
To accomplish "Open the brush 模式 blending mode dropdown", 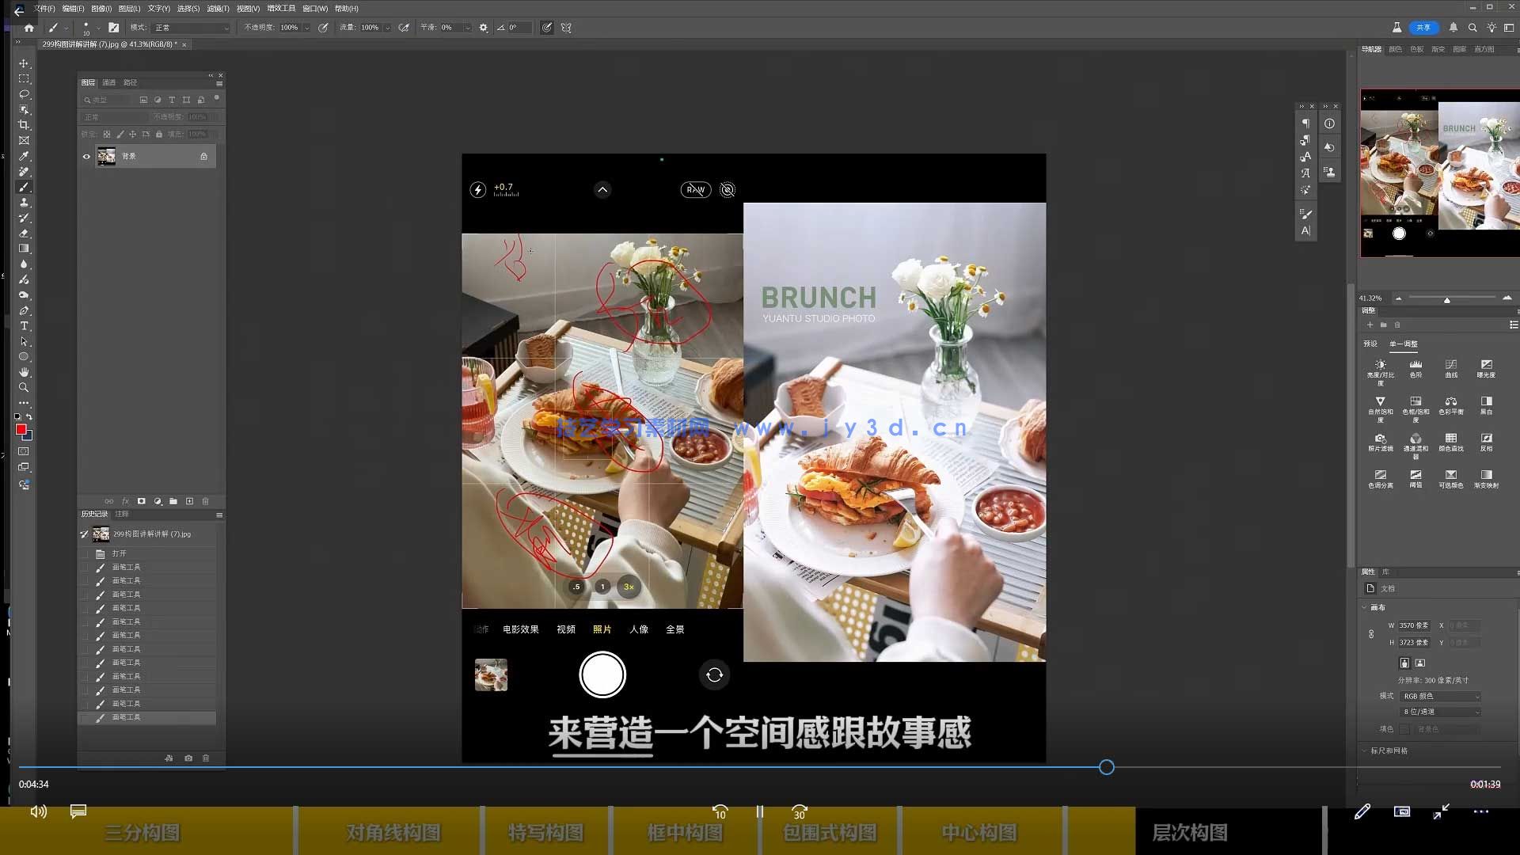I will [x=192, y=28].
